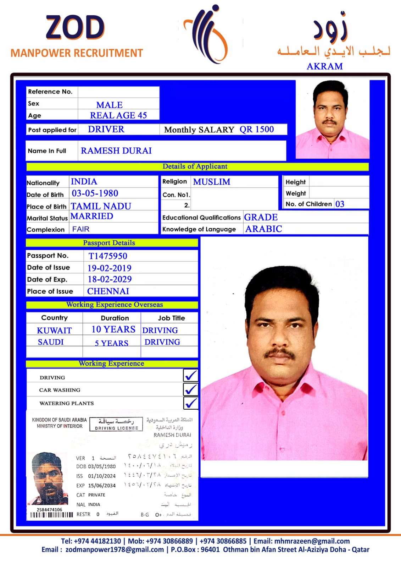401x568 pixels.
Task: Click the empty Reference No. field
Action: click(118, 92)
